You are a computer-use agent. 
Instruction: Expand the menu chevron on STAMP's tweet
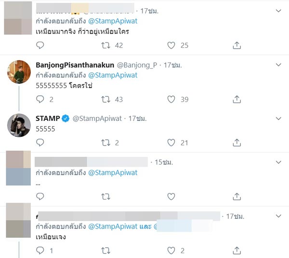pyautogui.click(x=278, y=118)
